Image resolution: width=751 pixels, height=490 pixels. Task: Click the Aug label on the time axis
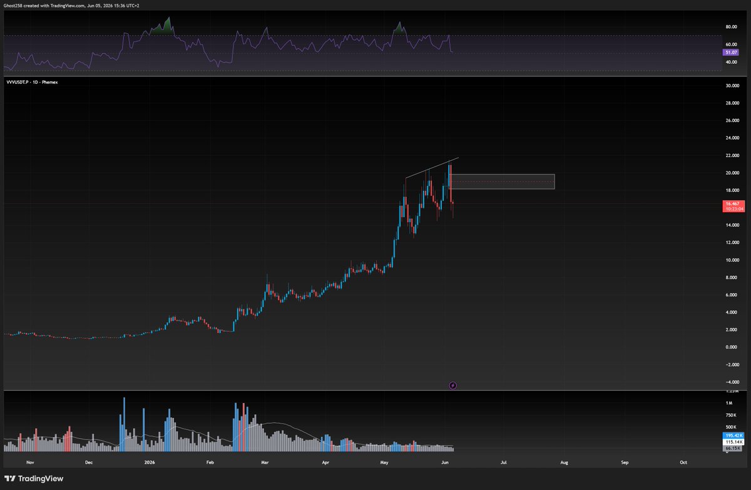(564, 462)
